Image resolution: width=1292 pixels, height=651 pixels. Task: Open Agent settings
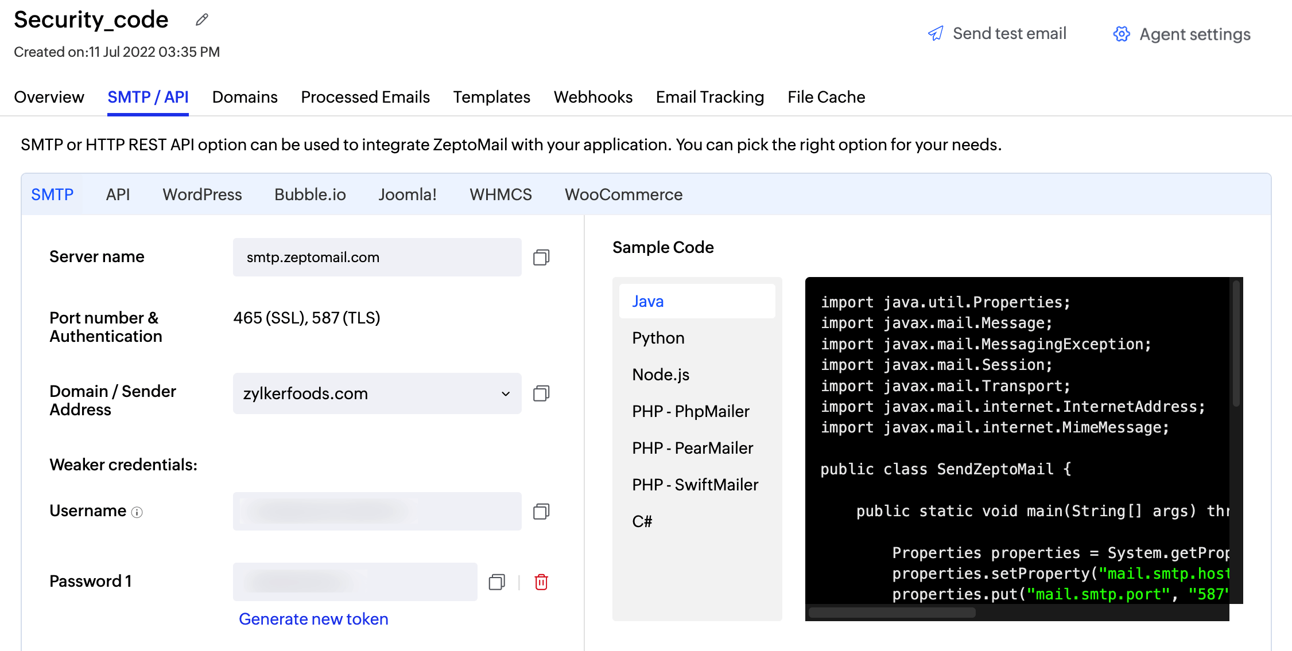point(1182,34)
